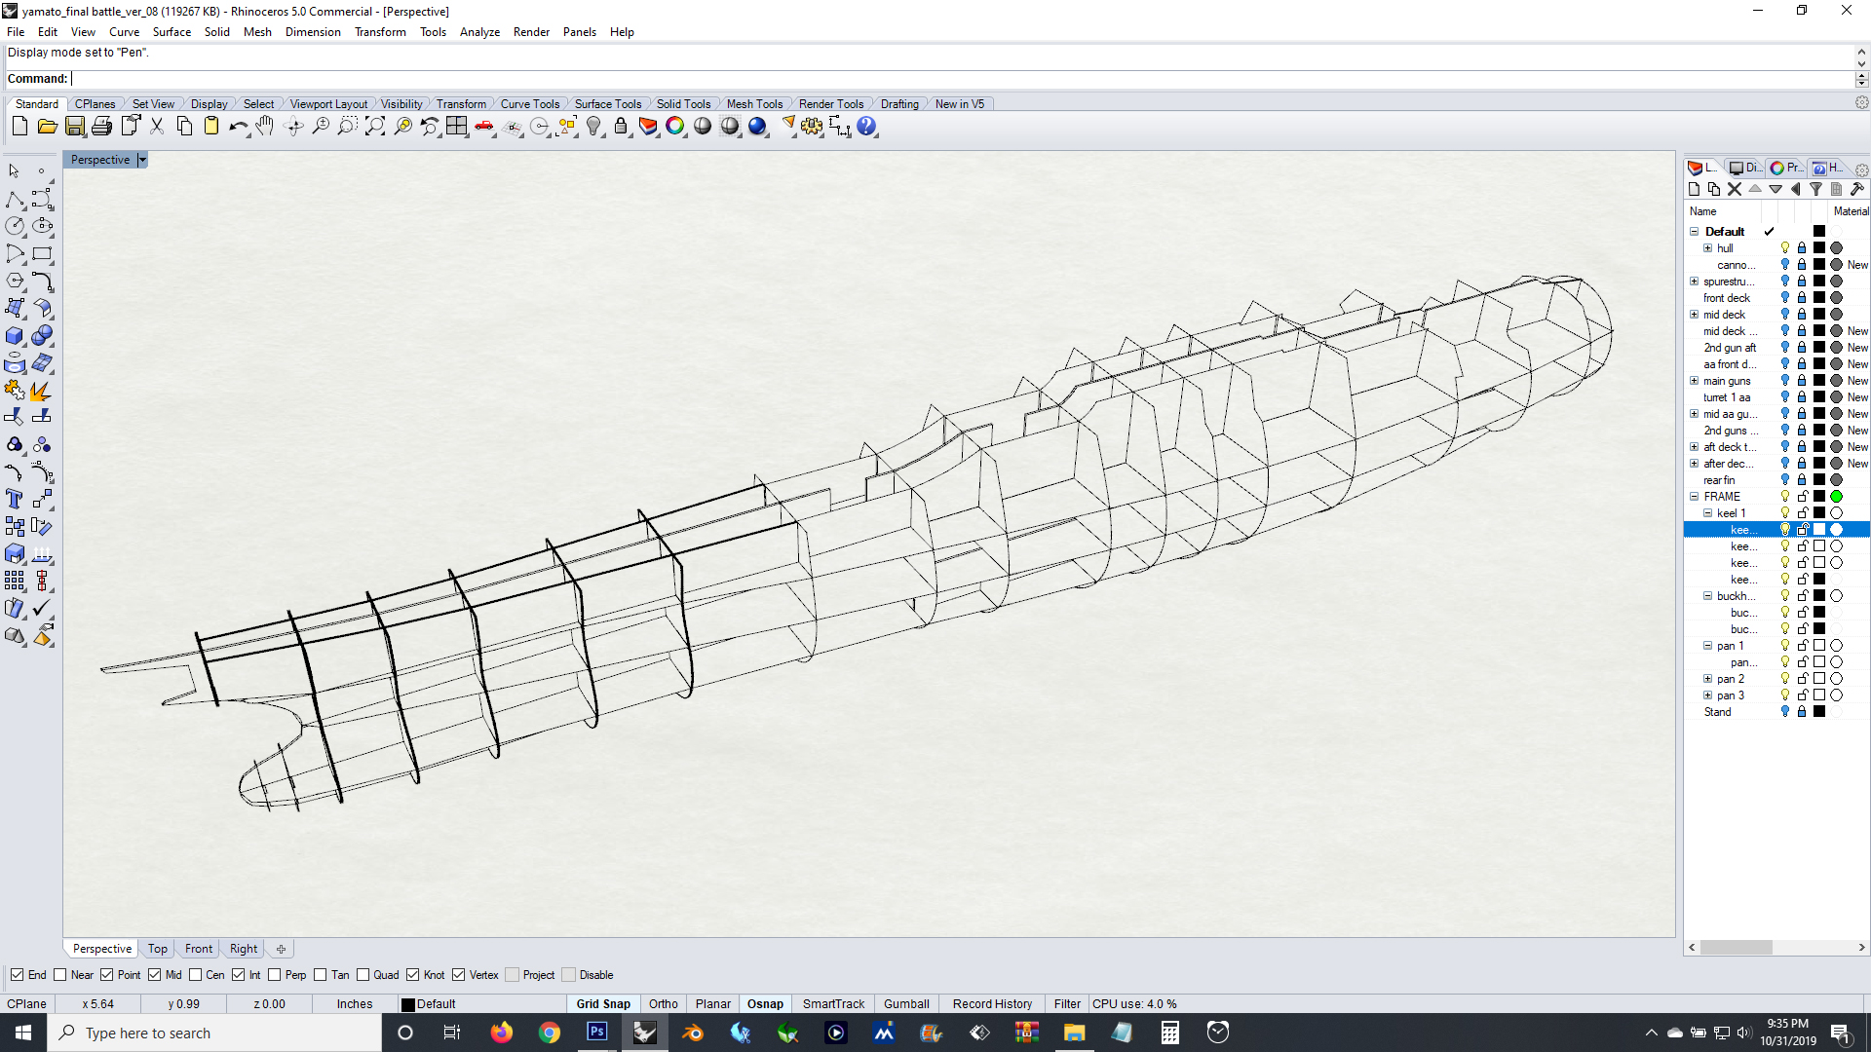Open Photoshop from the Windows taskbar
Screen dimensions: 1871x1052
(x=597, y=1033)
